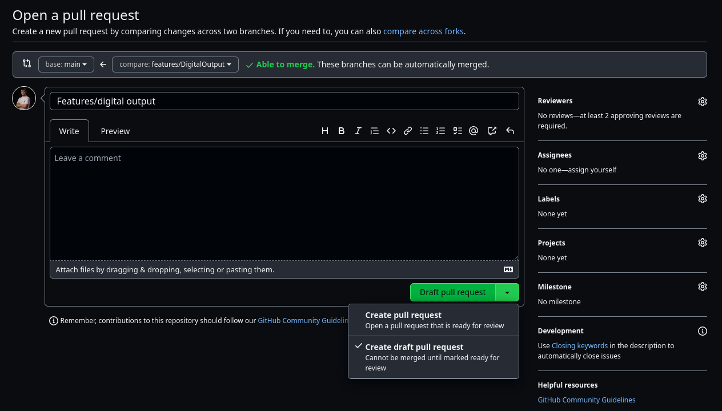Toggle the pull request type dropdown arrow
Screen dimensions: 722x411
click(507, 292)
